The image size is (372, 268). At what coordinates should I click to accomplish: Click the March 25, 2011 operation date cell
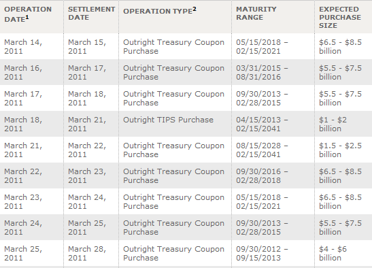[23, 253]
